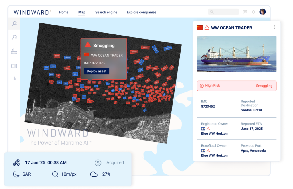Click the Beneficial Owner flag icon
Image resolution: width=293 pixels, height=189 pixels.
(203, 151)
